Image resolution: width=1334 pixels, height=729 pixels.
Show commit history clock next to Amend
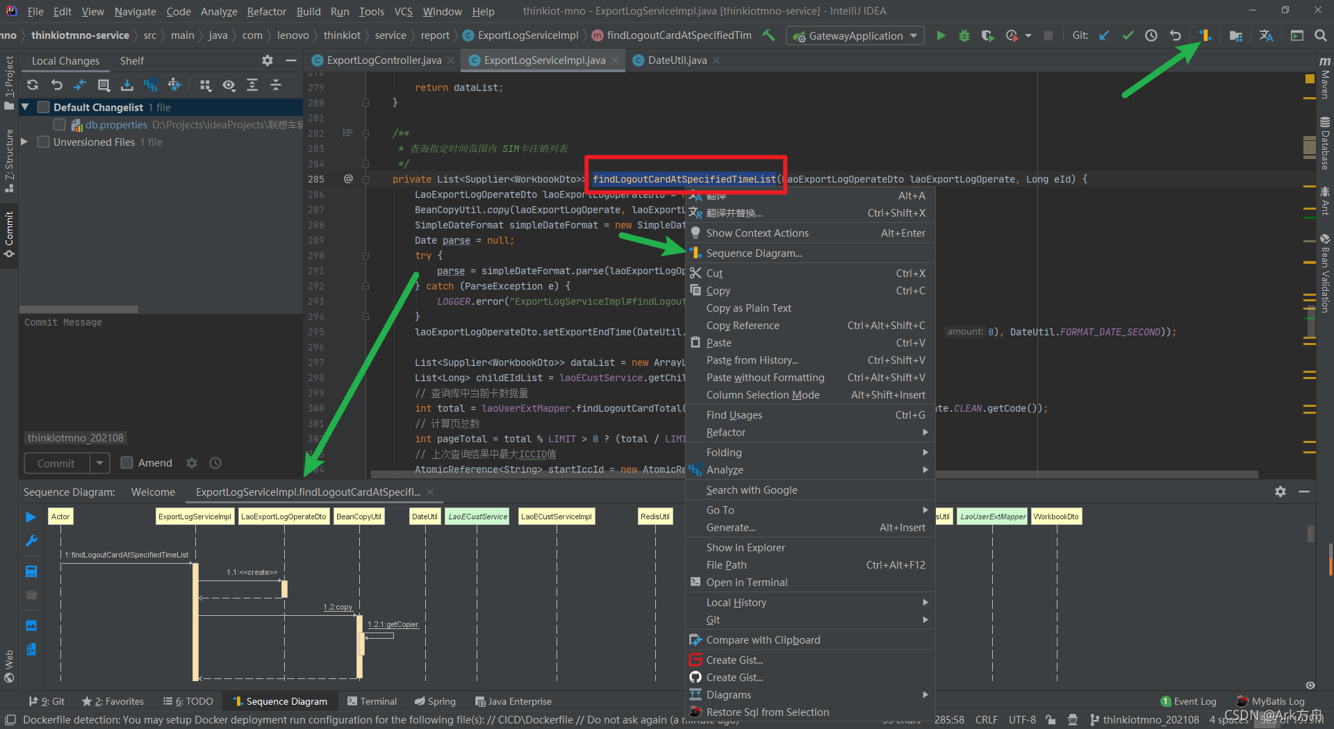tap(215, 463)
